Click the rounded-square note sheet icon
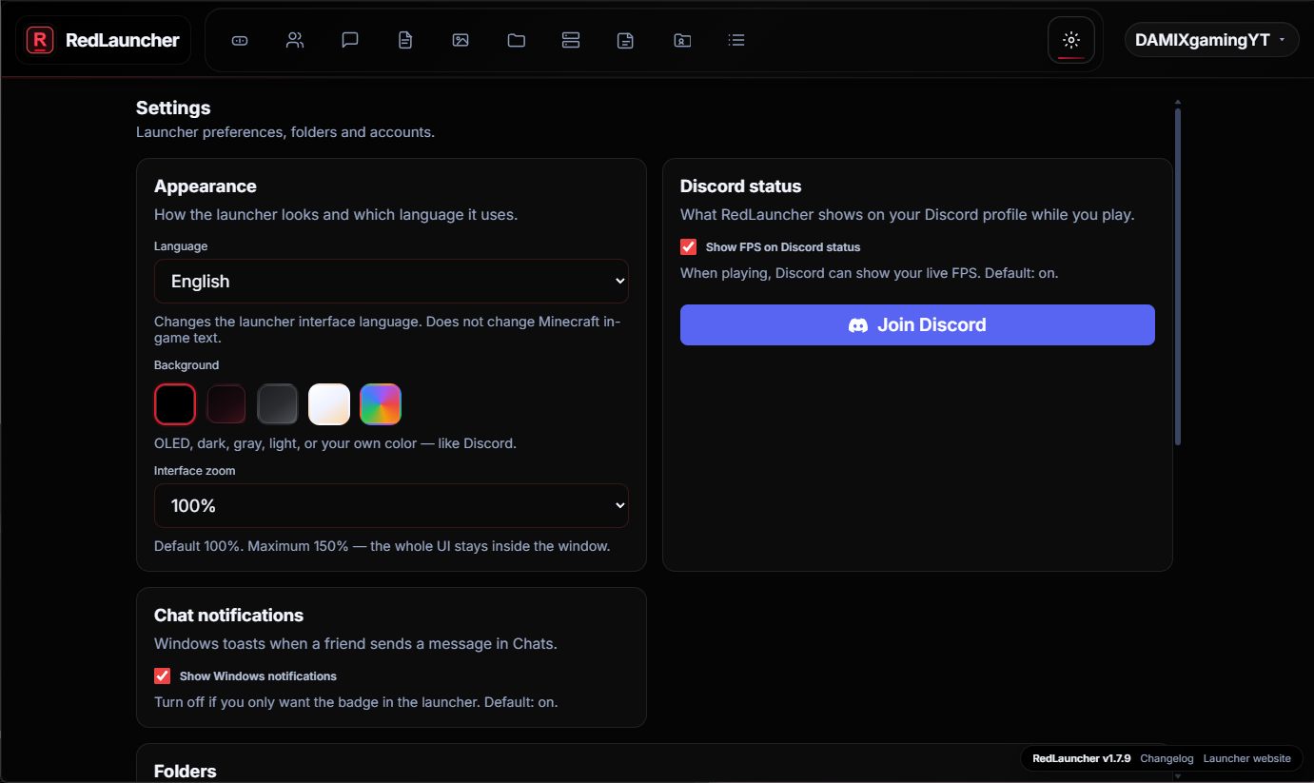Image resolution: width=1314 pixels, height=783 pixels. tap(625, 40)
